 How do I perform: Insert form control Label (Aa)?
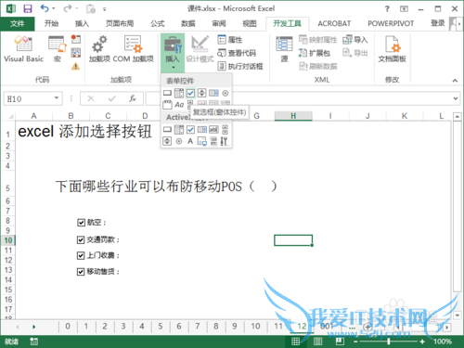[x=179, y=105]
